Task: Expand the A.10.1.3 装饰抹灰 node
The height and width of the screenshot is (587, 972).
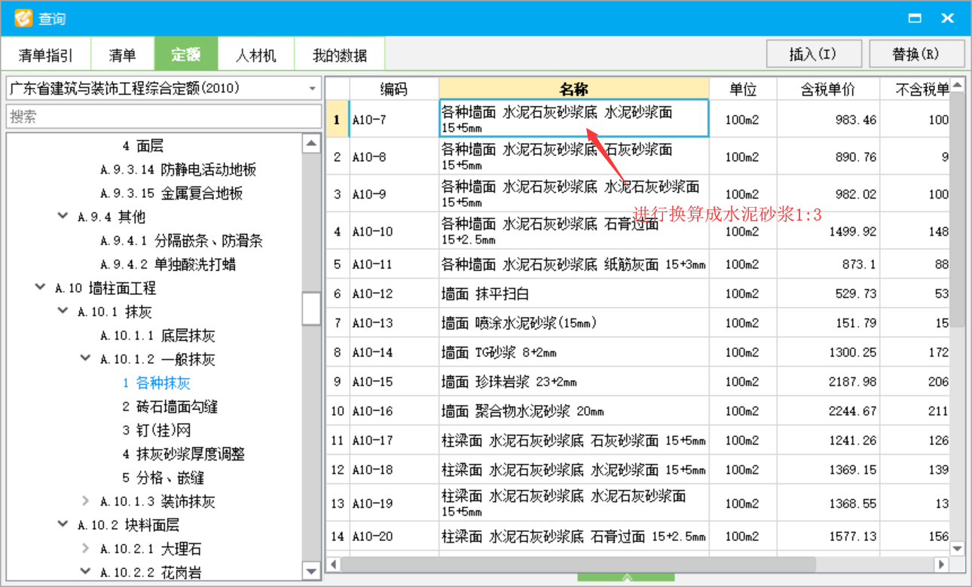Action: click(x=85, y=501)
